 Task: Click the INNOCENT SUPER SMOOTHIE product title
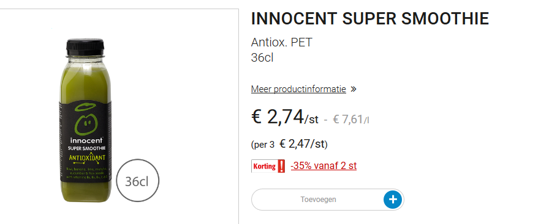tap(369, 18)
